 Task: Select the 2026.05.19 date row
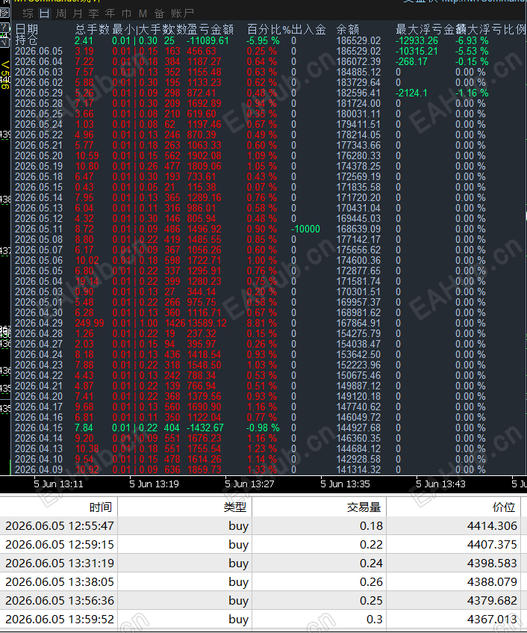[x=39, y=167]
